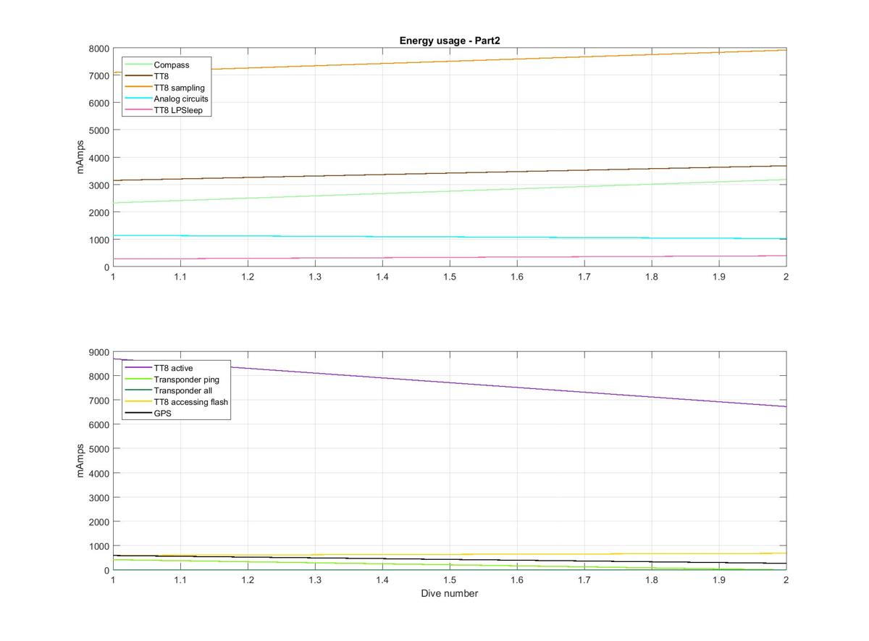Click the orange TT8 sampling legend line sample
This screenshot has width=869, height=641.
click(138, 88)
